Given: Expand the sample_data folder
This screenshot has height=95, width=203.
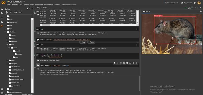Looking at the screenshot, I should 5,22.
